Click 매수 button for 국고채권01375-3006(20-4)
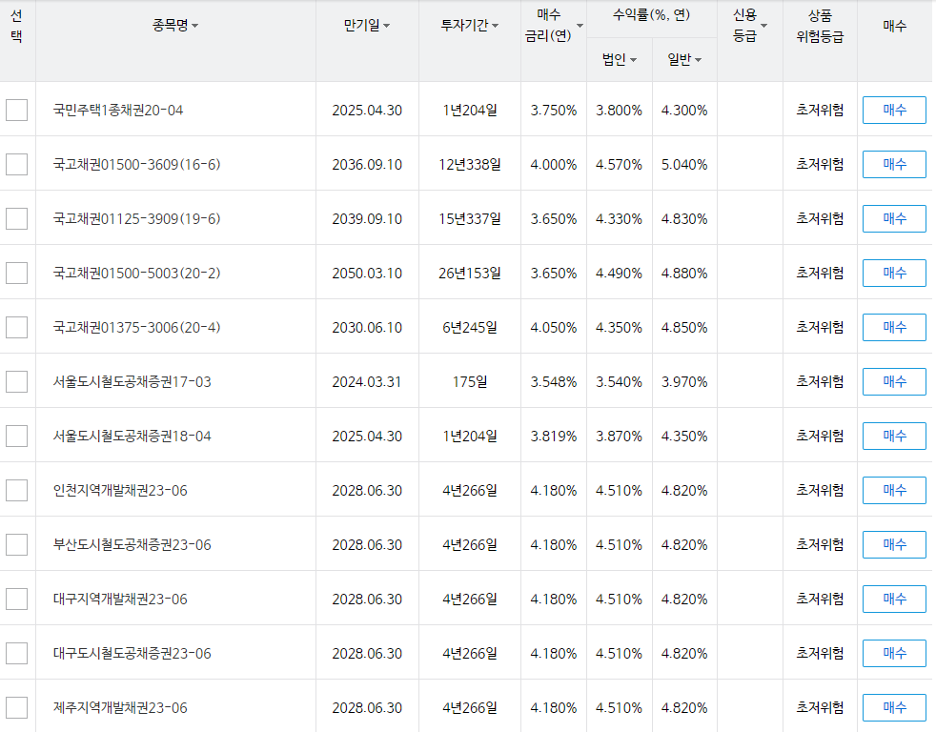 tap(894, 327)
